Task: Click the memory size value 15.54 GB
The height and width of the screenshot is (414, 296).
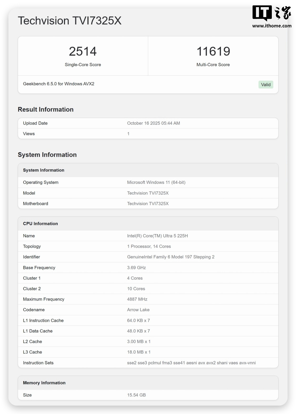Action: coord(136,395)
